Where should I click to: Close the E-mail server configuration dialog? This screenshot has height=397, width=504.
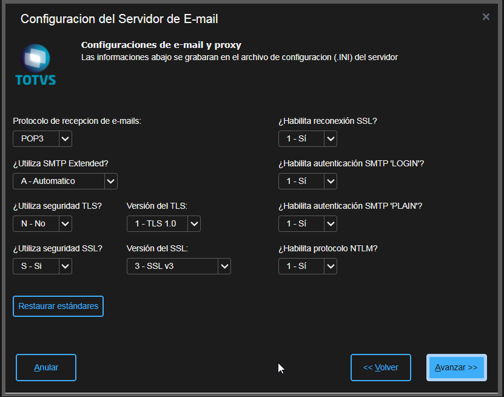486,17
